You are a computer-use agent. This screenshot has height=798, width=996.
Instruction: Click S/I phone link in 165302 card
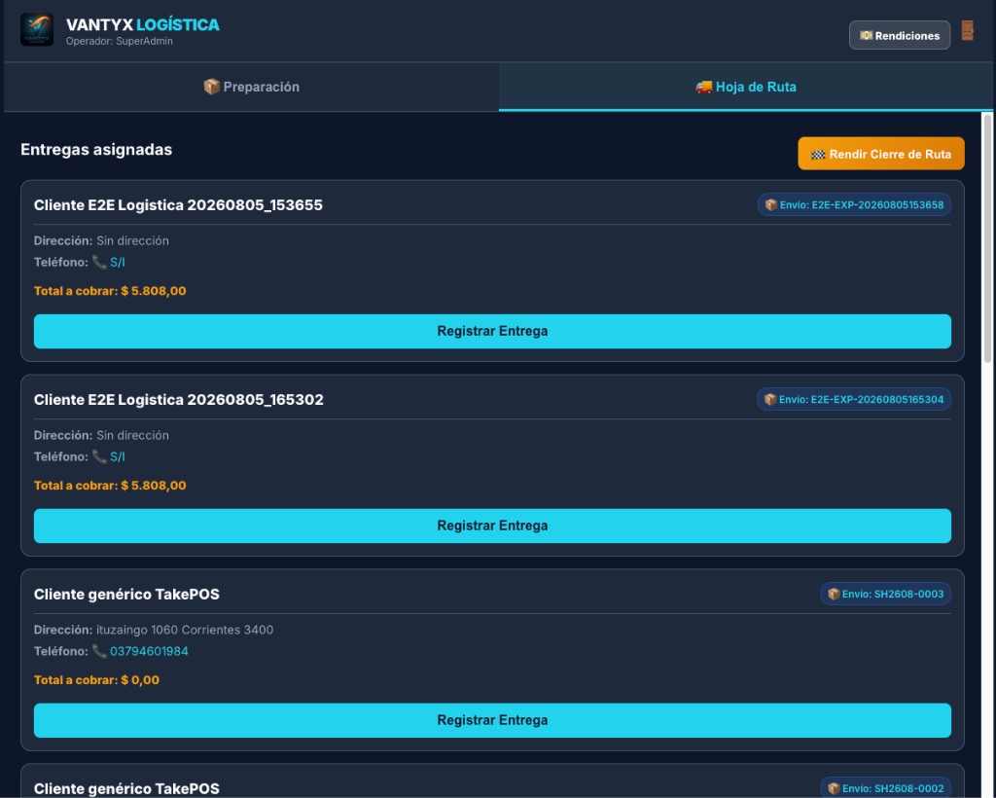pyautogui.click(x=118, y=456)
